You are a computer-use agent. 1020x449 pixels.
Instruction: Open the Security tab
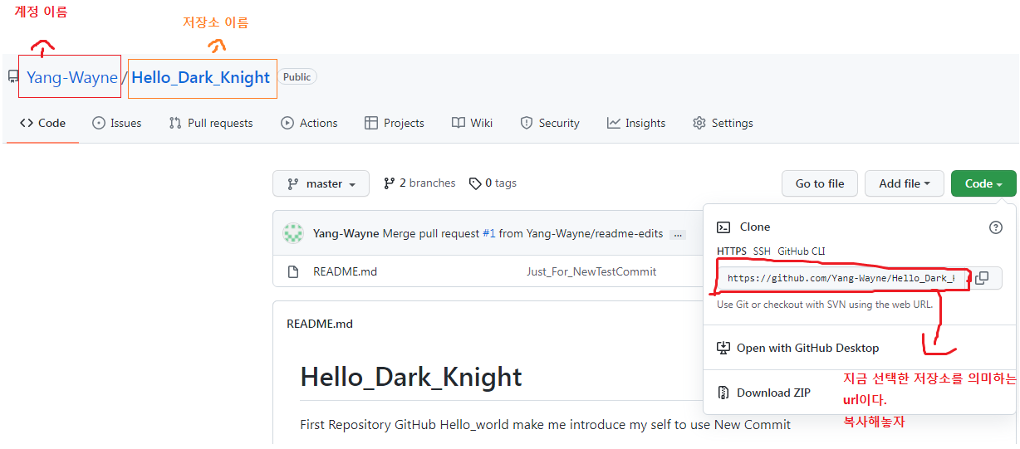[x=550, y=123]
